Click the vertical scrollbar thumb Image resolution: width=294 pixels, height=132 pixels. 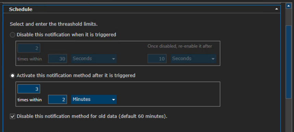288,62
